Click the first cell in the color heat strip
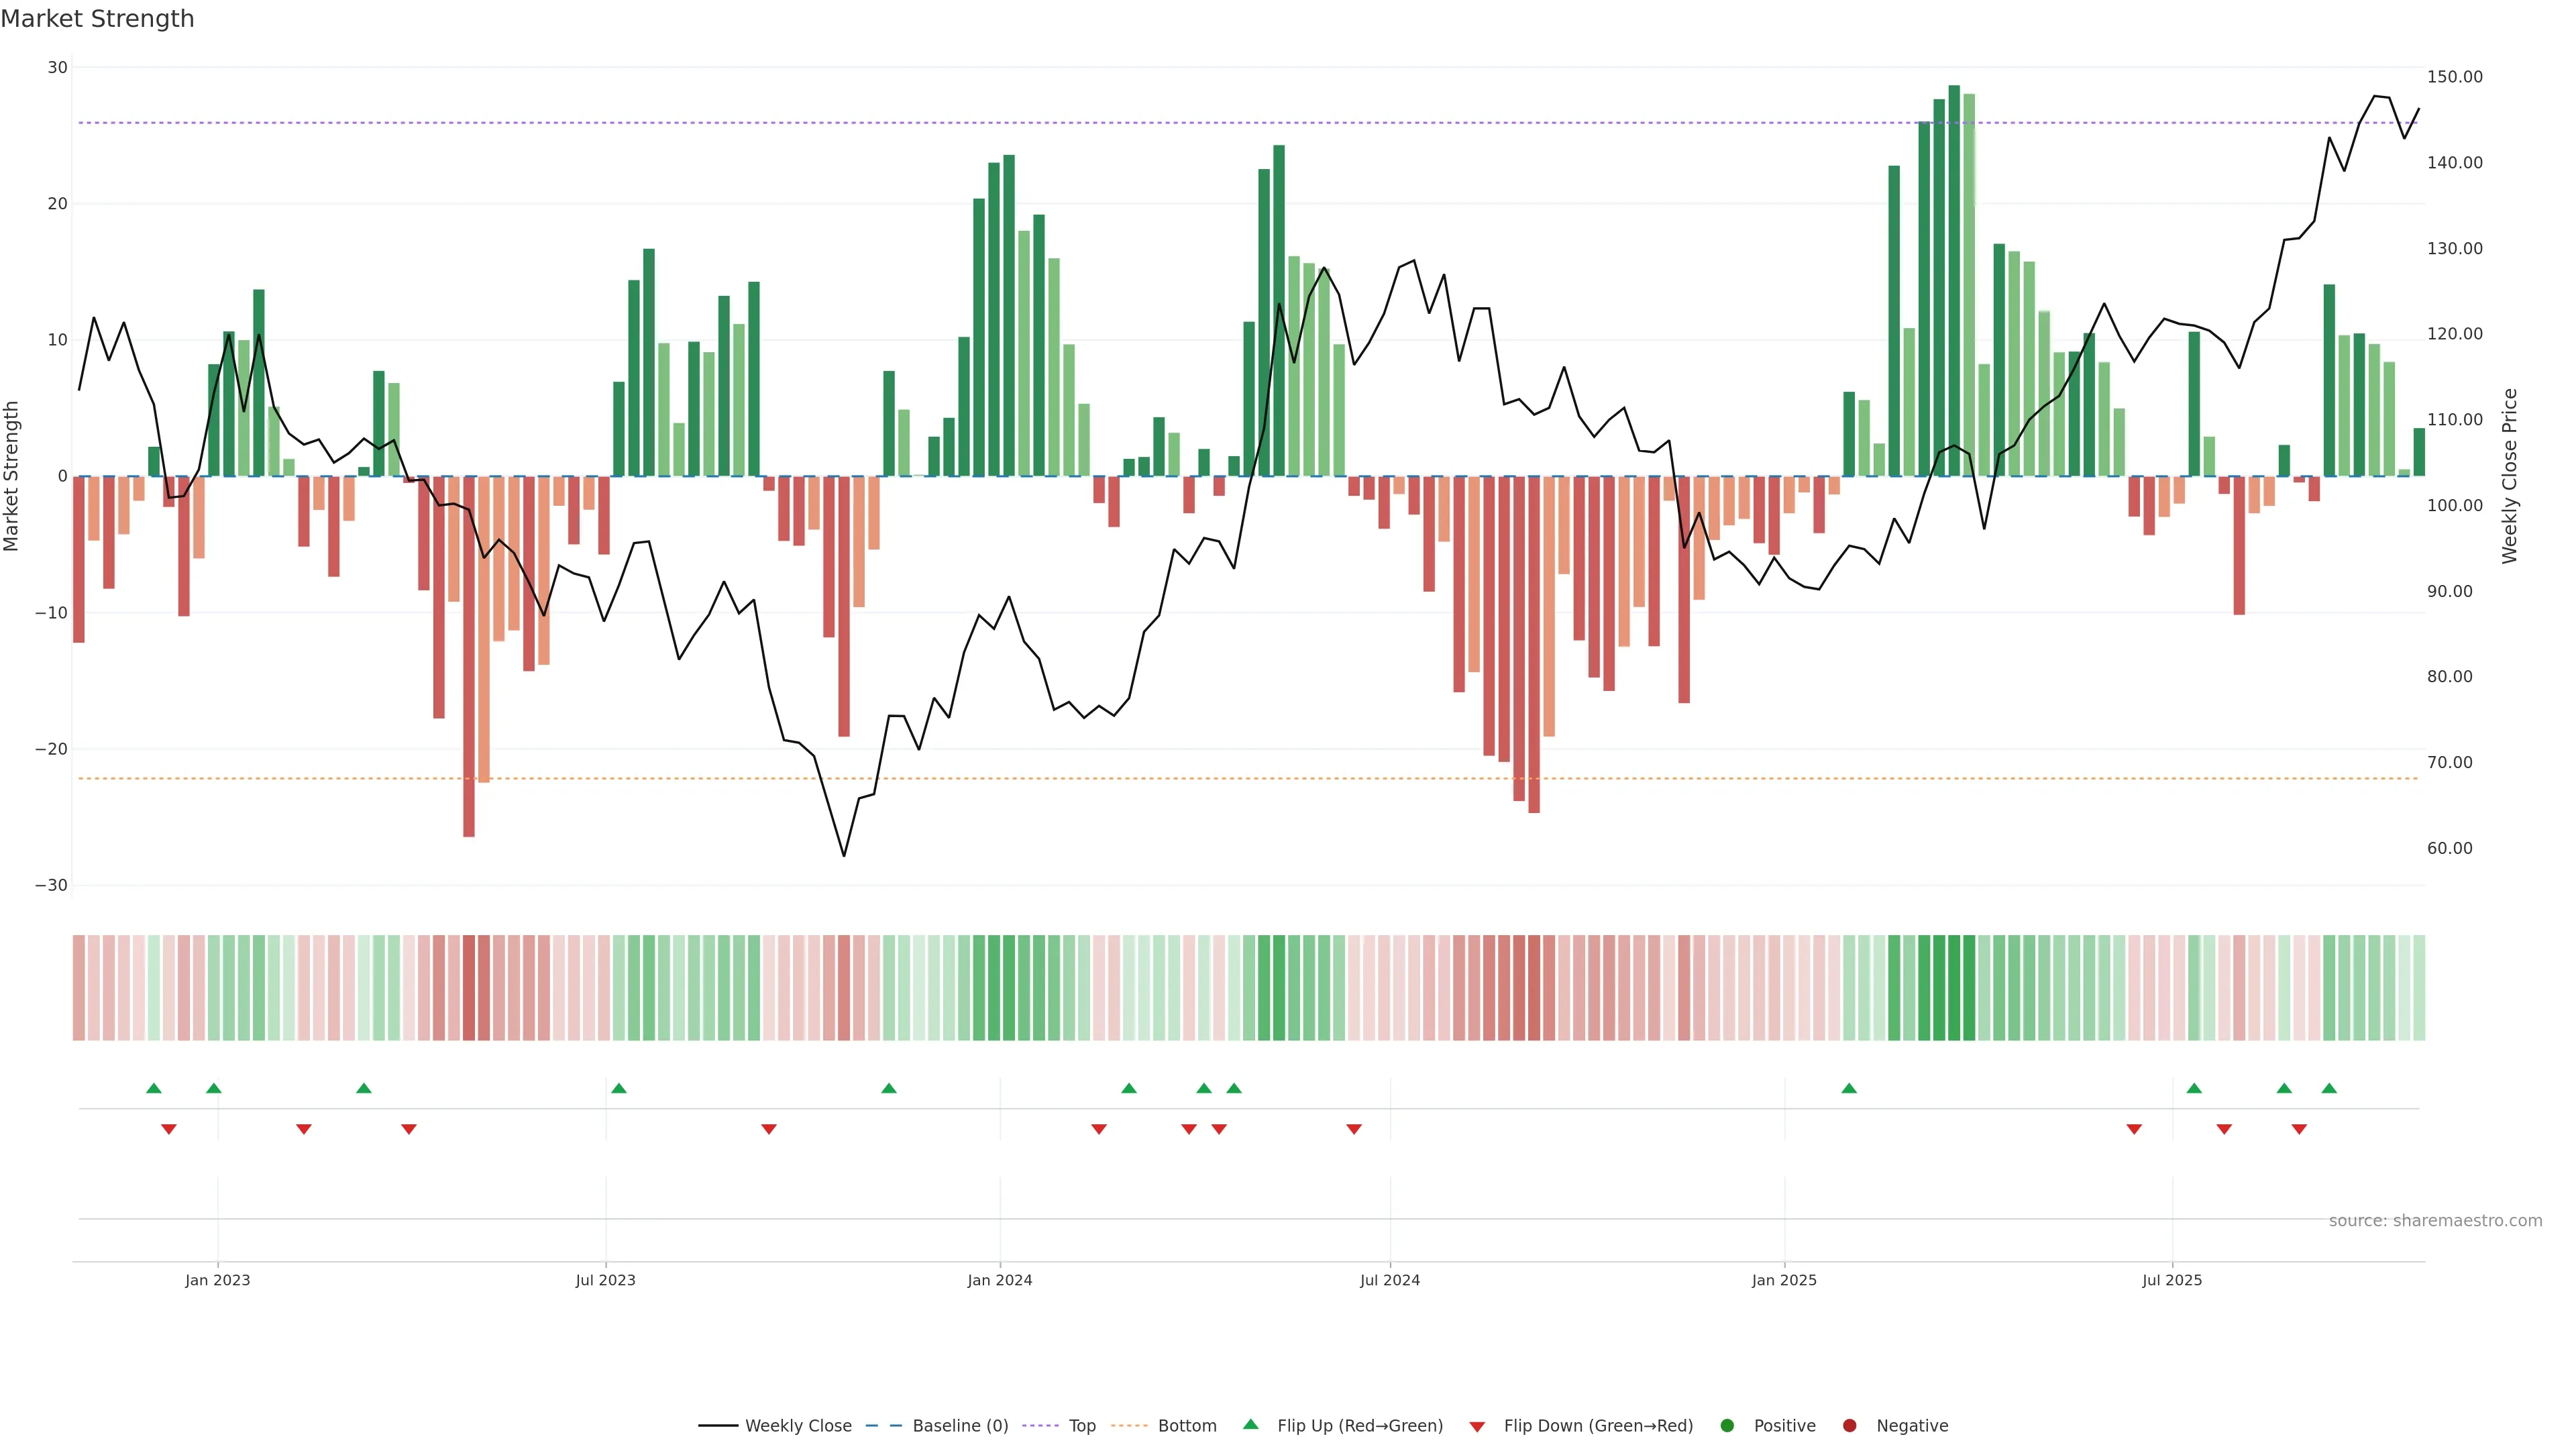The width and height of the screenshot is (2576, 1449). click(79, 988)
